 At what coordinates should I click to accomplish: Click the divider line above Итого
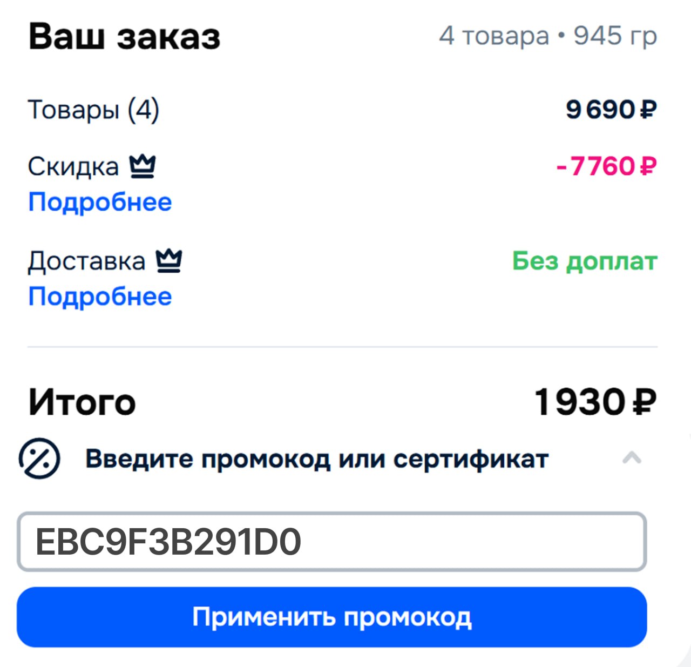(x=342, y=347)
